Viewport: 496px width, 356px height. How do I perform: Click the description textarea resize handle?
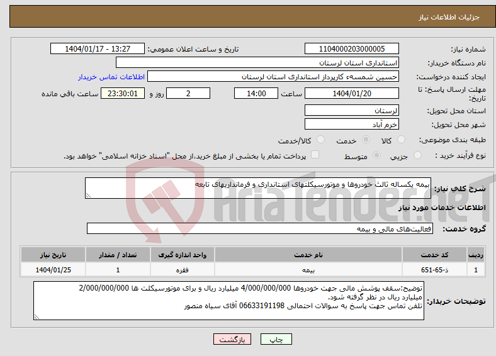click(88, 196)
